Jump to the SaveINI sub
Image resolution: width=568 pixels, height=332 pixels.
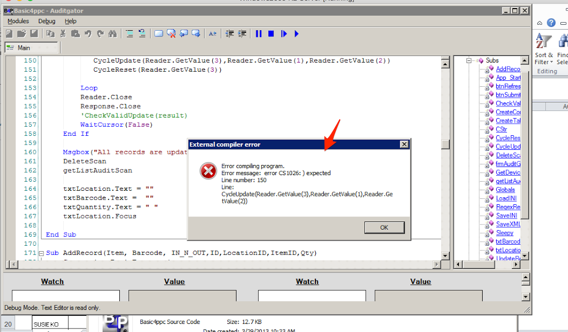click(x=506, y=215)
